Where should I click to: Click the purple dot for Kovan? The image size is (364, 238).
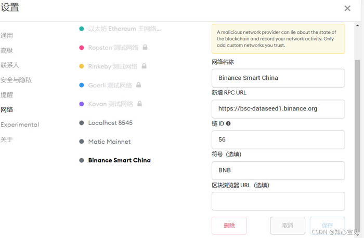point(82,104)
